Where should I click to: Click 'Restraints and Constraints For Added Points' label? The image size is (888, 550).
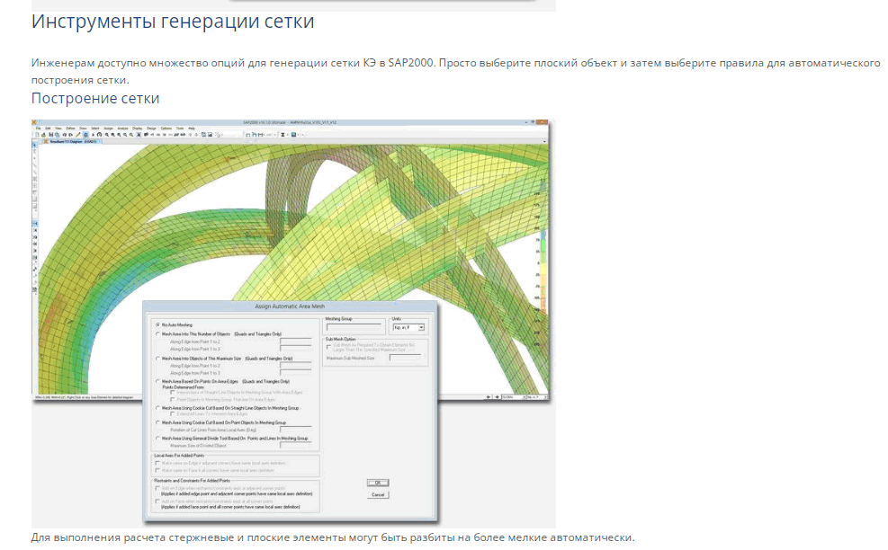click(192, 481)
